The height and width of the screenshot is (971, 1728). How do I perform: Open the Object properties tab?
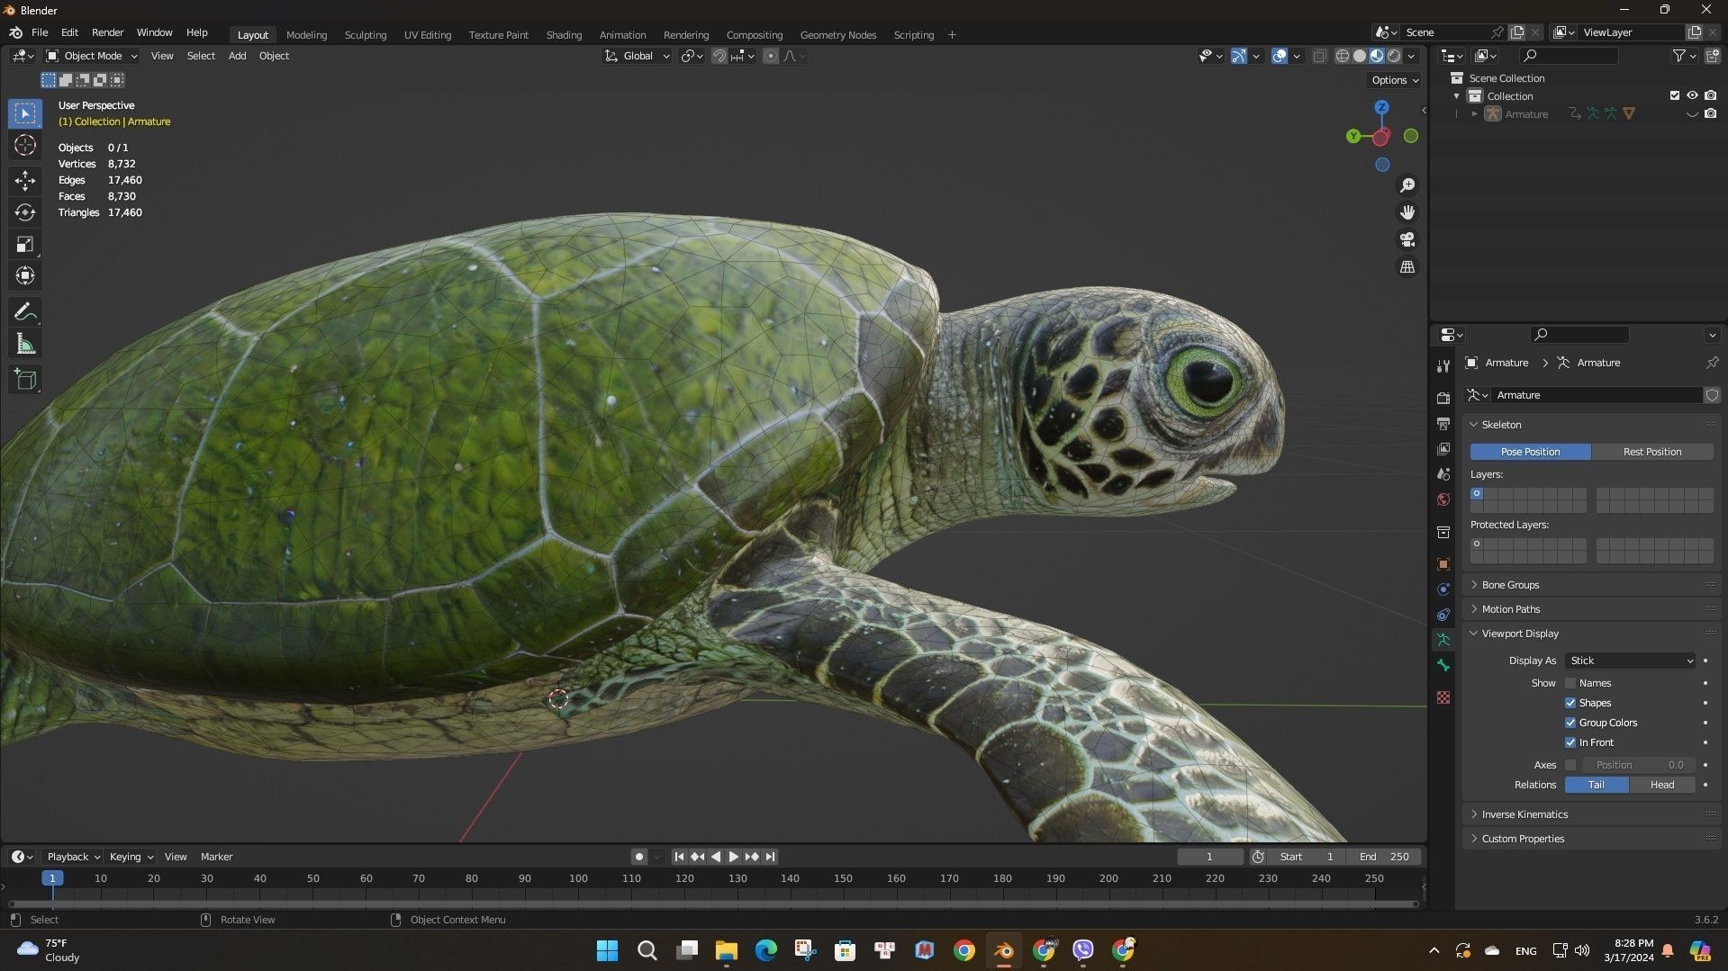(x=1443, y=564)
